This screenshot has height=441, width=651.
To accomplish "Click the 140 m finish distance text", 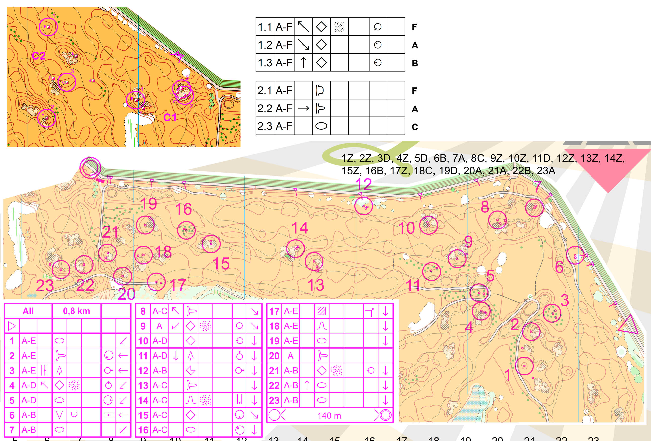I will click(329, 416).
